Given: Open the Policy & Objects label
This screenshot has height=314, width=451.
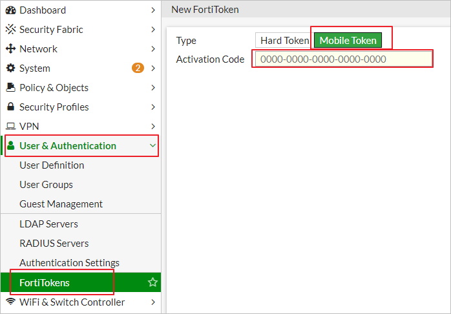Looking at the screenshot, I should point(54,88).
